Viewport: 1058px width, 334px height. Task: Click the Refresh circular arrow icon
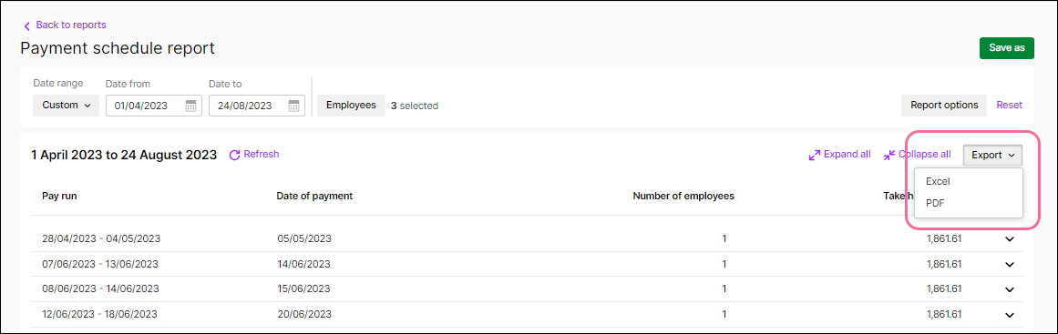[235, 155]
